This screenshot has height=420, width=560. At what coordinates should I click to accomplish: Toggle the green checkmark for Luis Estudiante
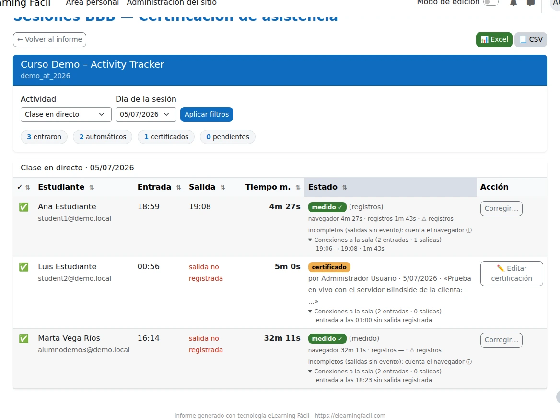click(x=24, y=267)
